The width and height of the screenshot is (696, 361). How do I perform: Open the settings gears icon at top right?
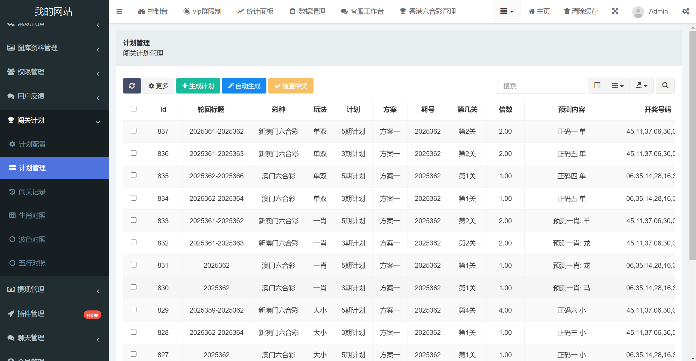686,11
